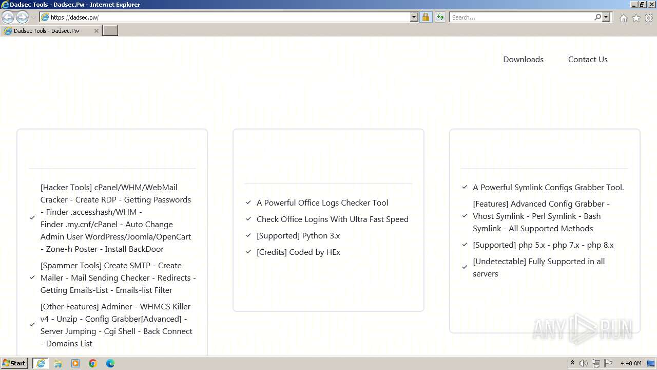Image resolution: width=657 pixels, height=370 pixels.
Task: Expand the address bar autocomplete dropdown
Action: (414, 17)
